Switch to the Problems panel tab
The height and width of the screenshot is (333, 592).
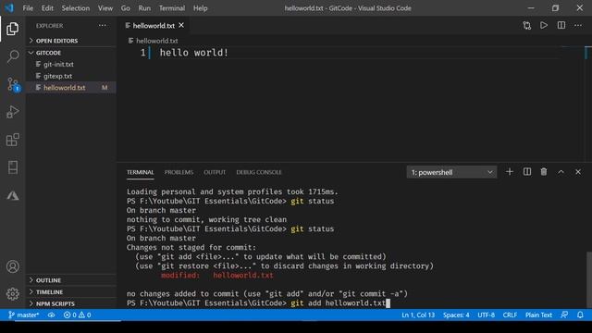179,172
